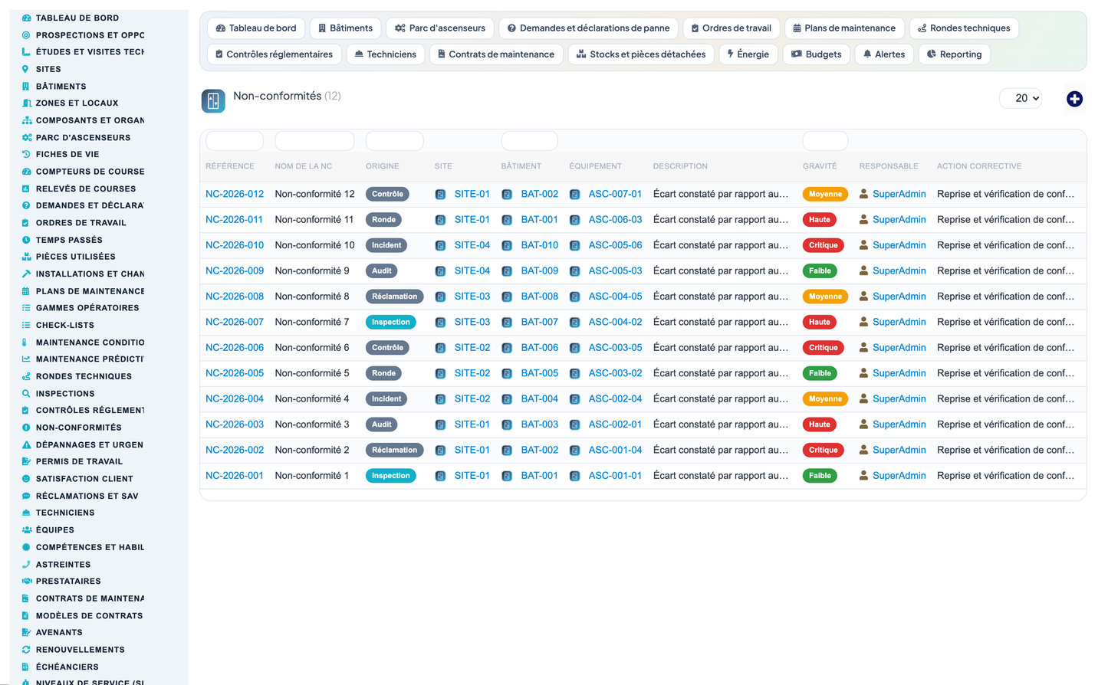Click equipment icon beside ASC-005-06

[x=574, y=246]
